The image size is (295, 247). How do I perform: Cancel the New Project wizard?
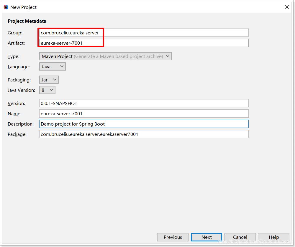240,237
